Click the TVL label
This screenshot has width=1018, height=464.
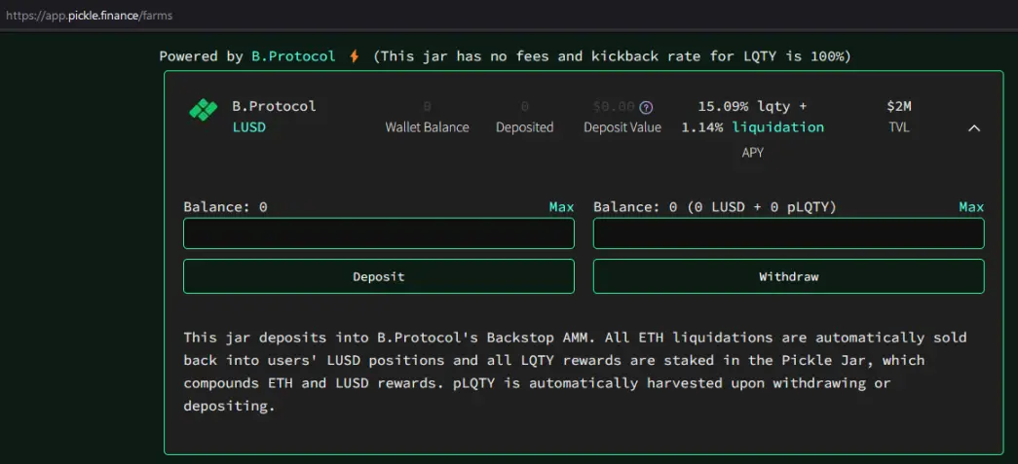click(x=899, y=127)
